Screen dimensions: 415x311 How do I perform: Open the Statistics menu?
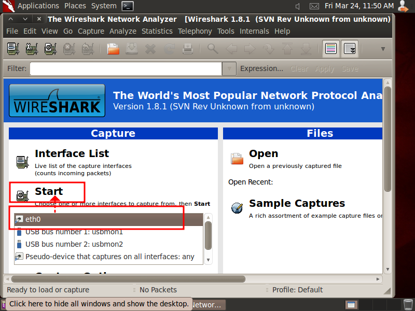157,31
